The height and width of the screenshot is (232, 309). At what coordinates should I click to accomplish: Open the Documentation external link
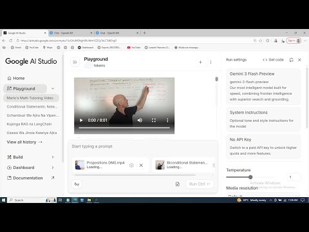pos(30,178)
